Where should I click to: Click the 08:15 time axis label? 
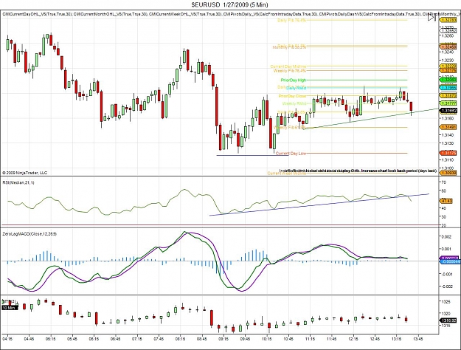click(x=180, y=339)
